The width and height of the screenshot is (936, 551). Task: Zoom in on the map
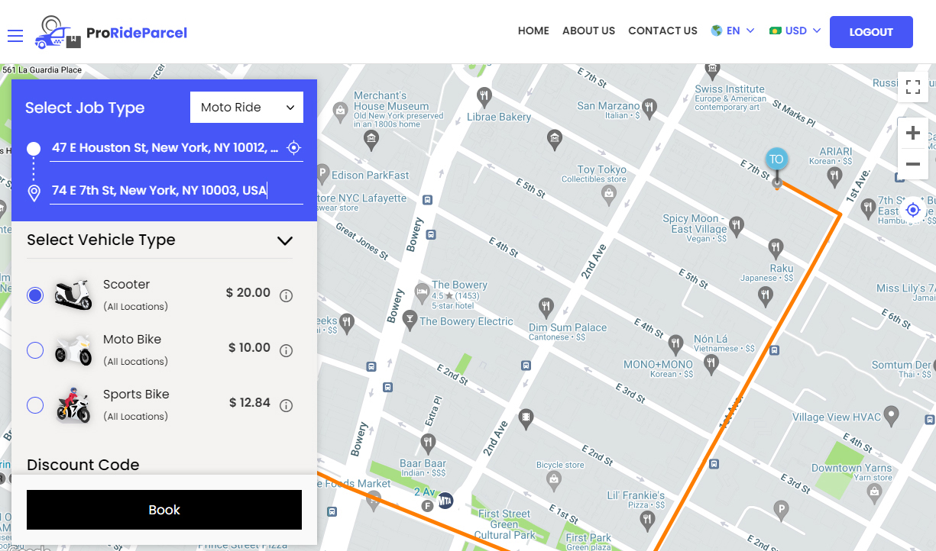pyautogui.click(x=912, y=134)
